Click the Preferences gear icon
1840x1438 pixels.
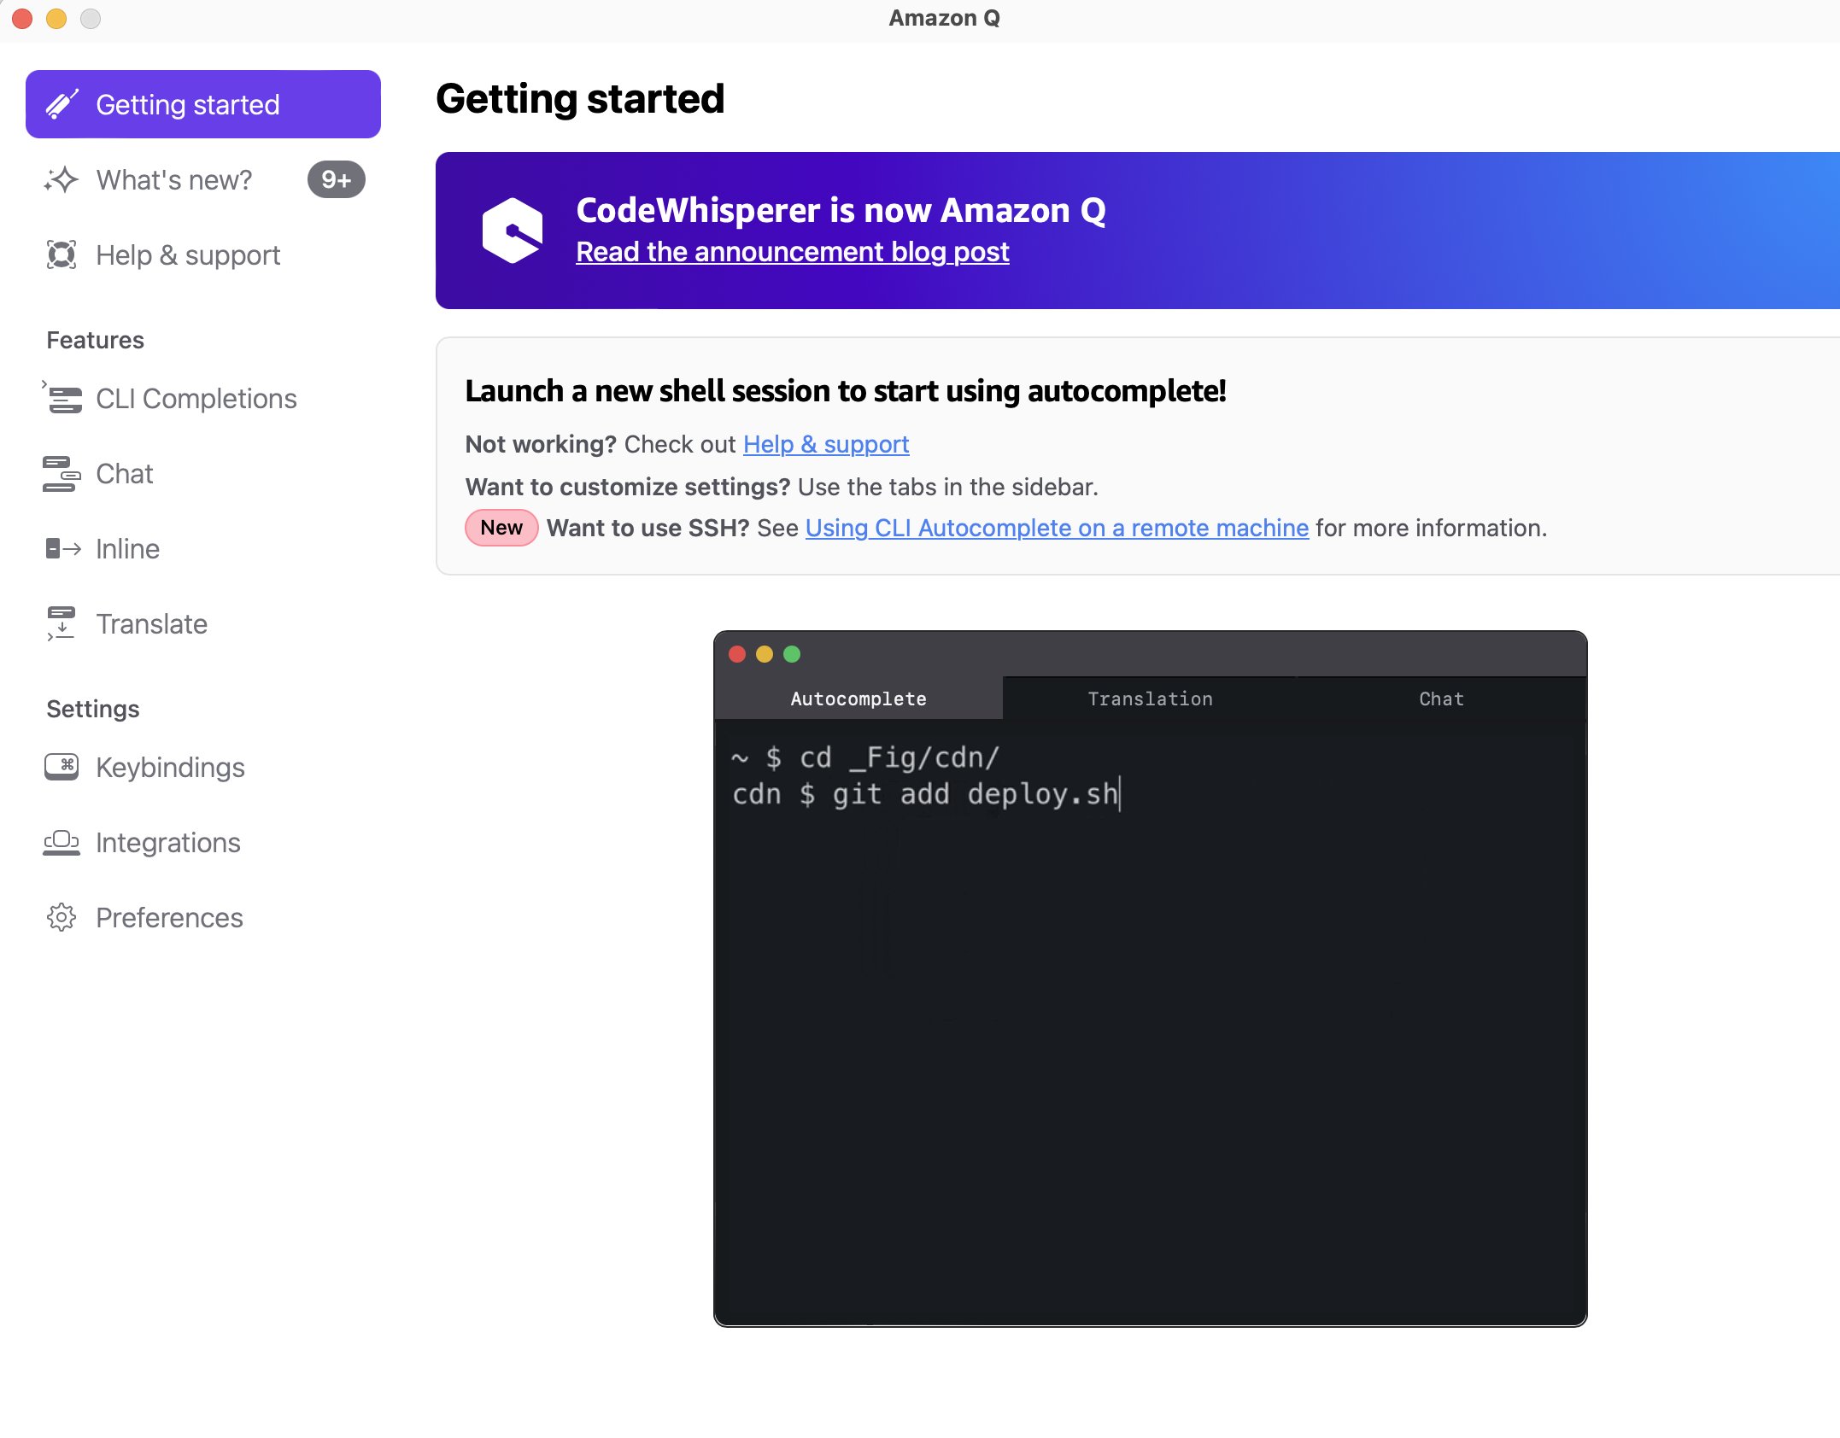point(62,917)
